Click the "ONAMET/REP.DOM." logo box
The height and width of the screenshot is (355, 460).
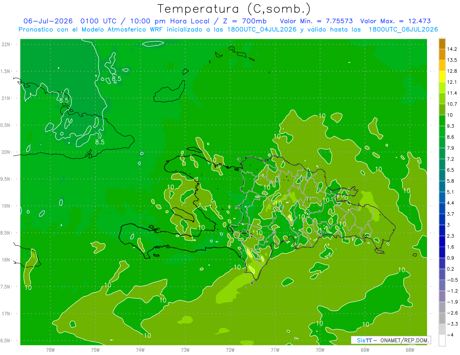click(x=391, y=340)
